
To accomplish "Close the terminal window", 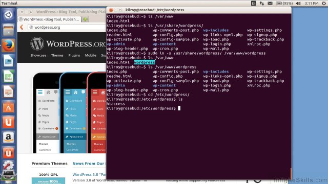I will pos(111,10).
